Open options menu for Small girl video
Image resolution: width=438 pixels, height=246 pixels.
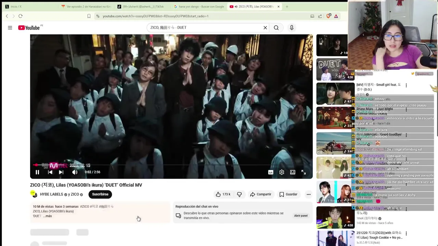(406, 85)
